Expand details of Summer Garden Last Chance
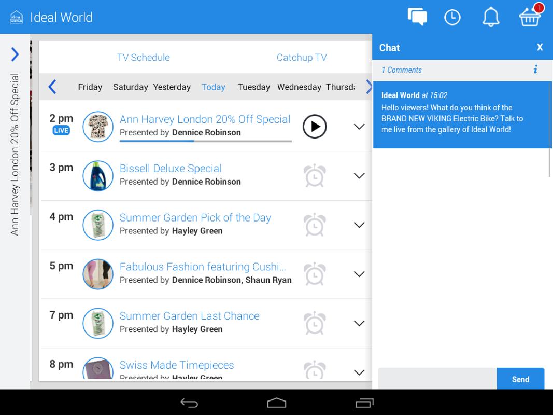553x415 pixels. [359, 323]
